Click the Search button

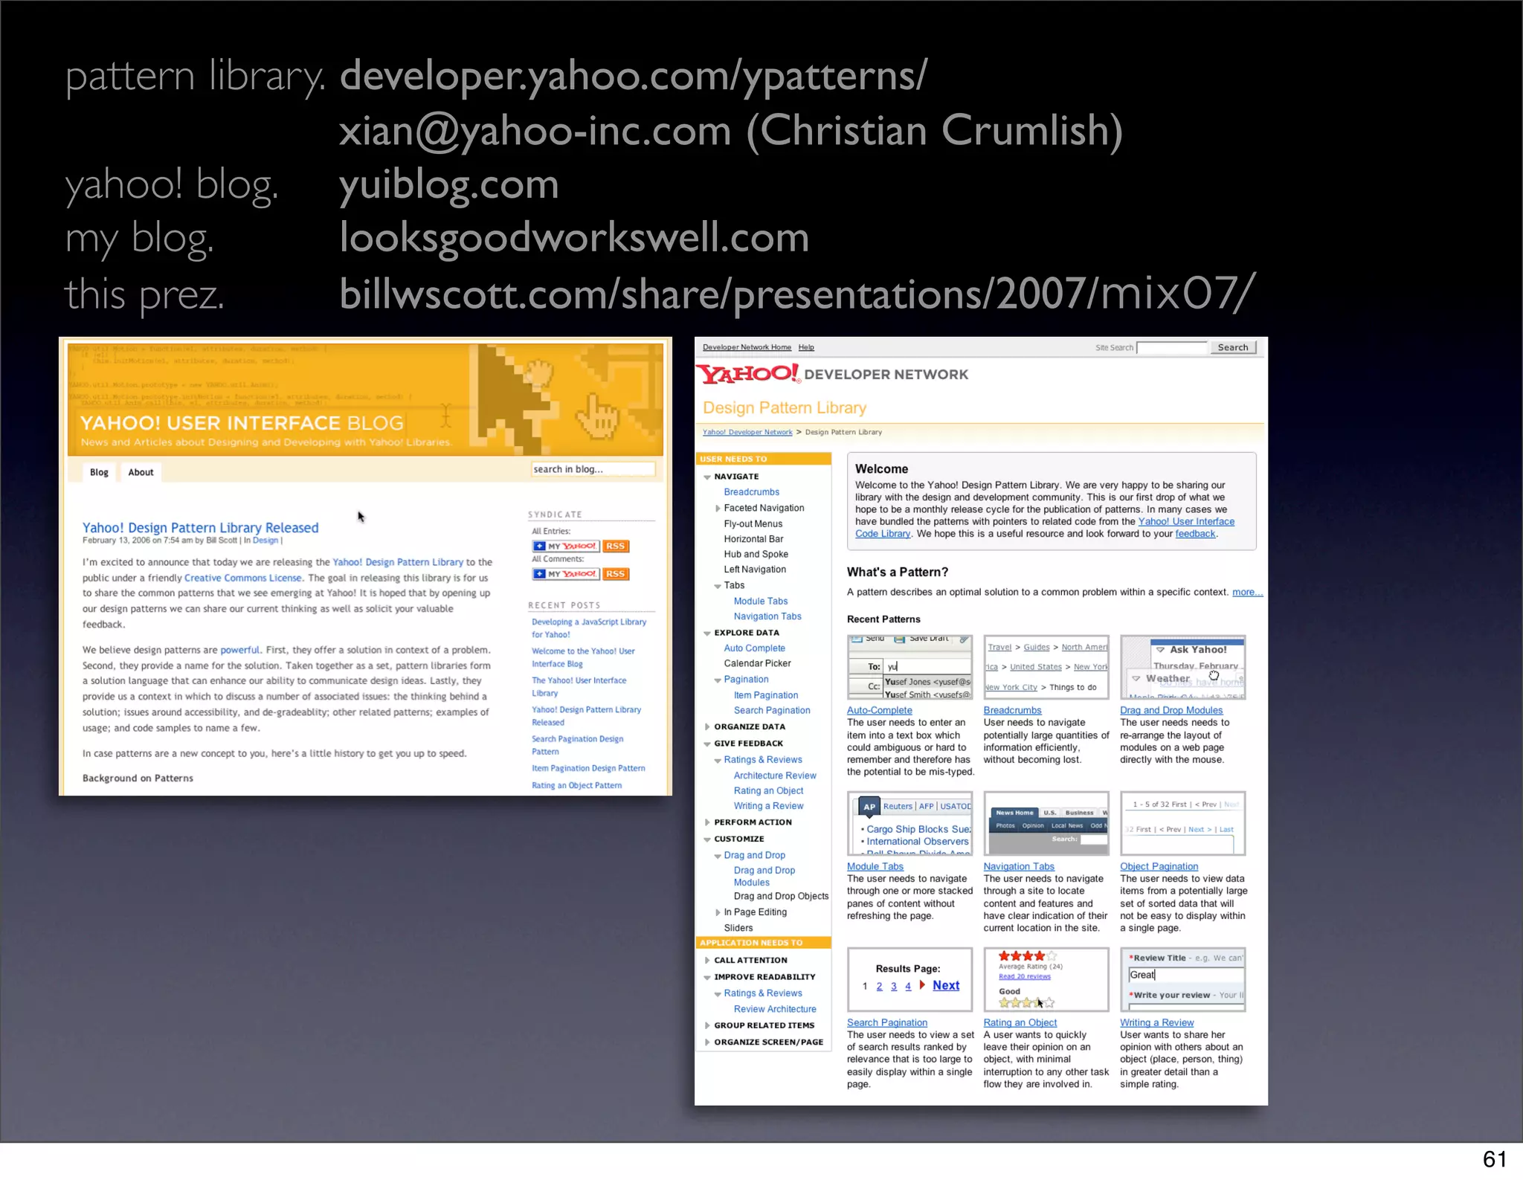[1233, 347]
